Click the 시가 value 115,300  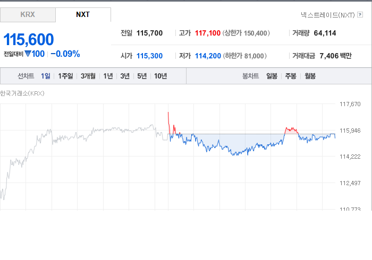pos(149,56)
